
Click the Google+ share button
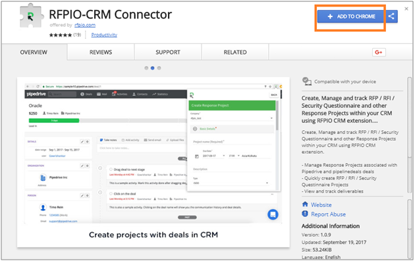[x=379, y=53]
